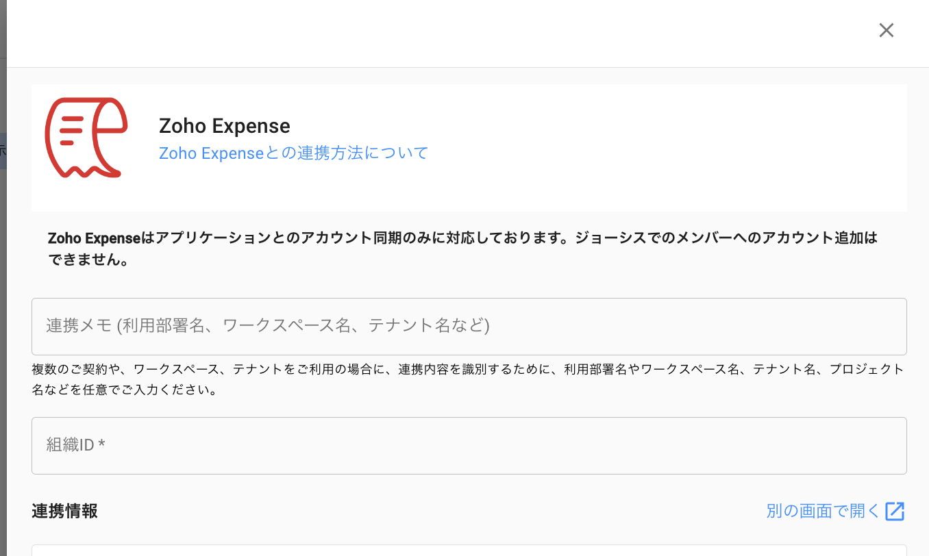
Task: Click the white panel below 連携情報
Action: (x=469, y=551)
